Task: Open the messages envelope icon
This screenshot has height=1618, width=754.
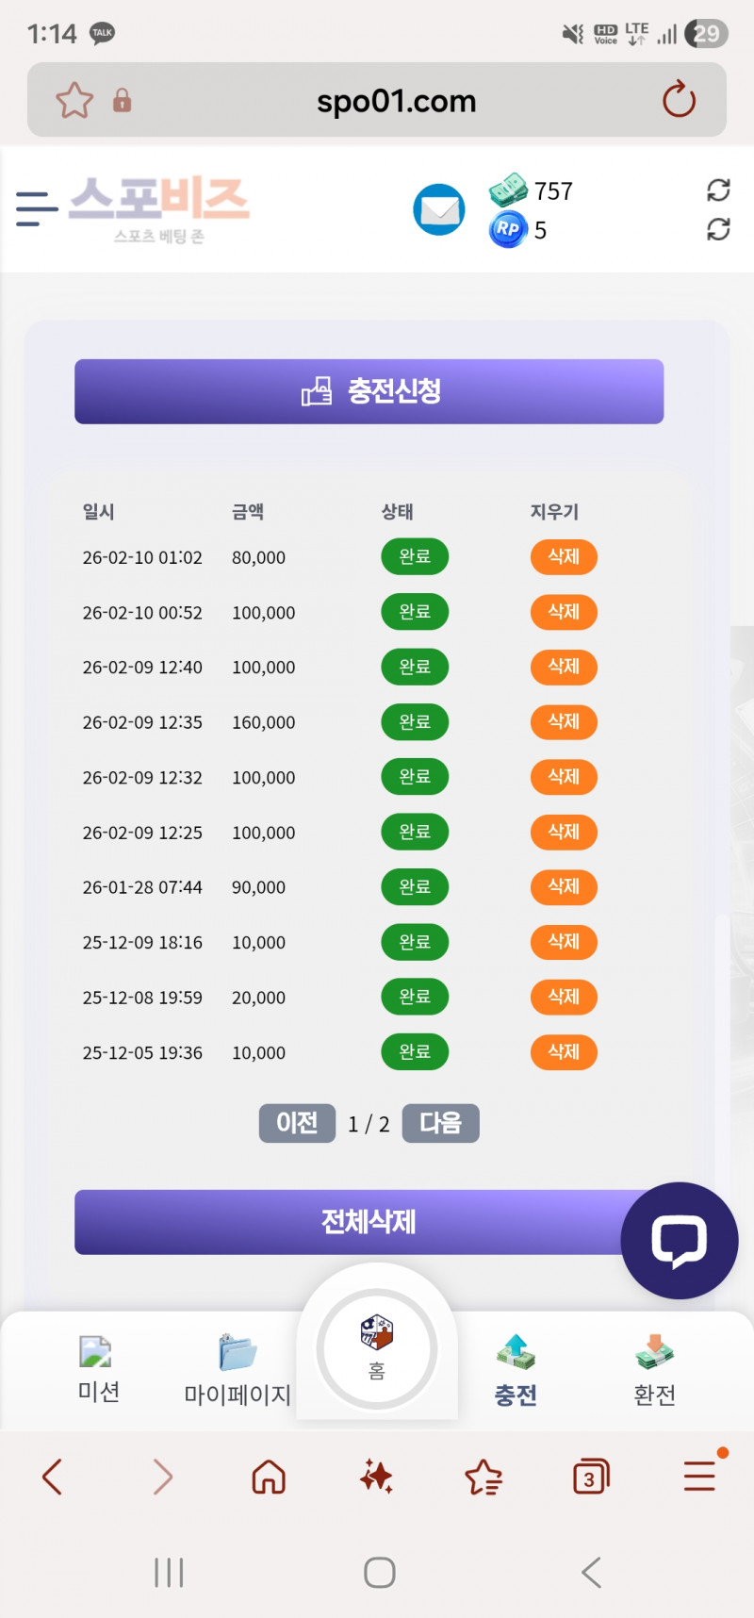Action: point(438,209)
